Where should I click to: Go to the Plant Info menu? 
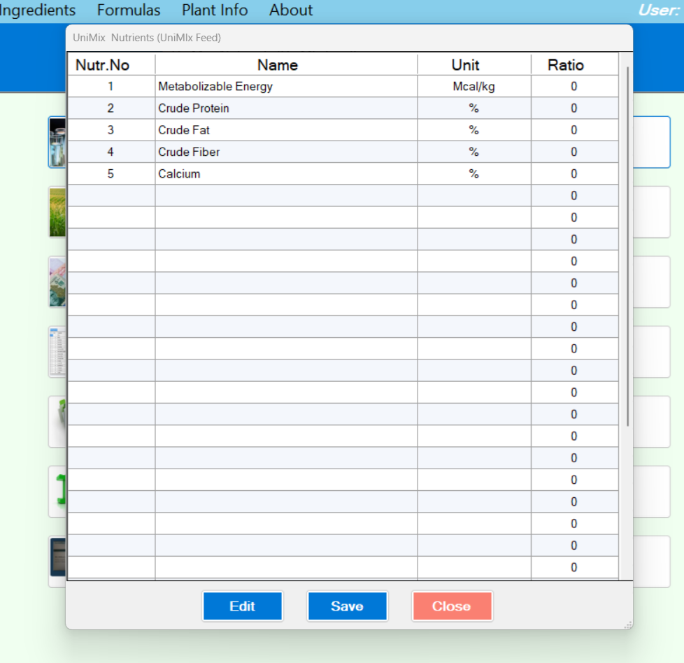click(x=215, y=10)
